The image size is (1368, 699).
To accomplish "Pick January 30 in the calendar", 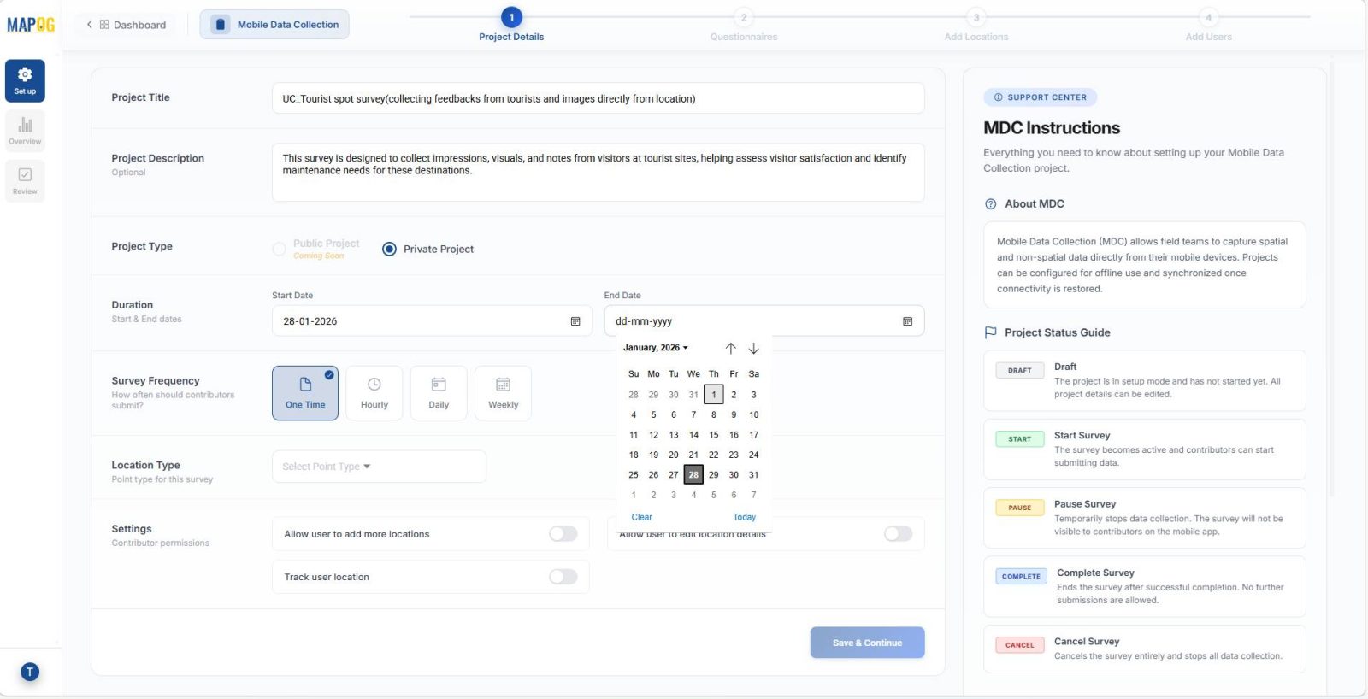I will point(733,475).
